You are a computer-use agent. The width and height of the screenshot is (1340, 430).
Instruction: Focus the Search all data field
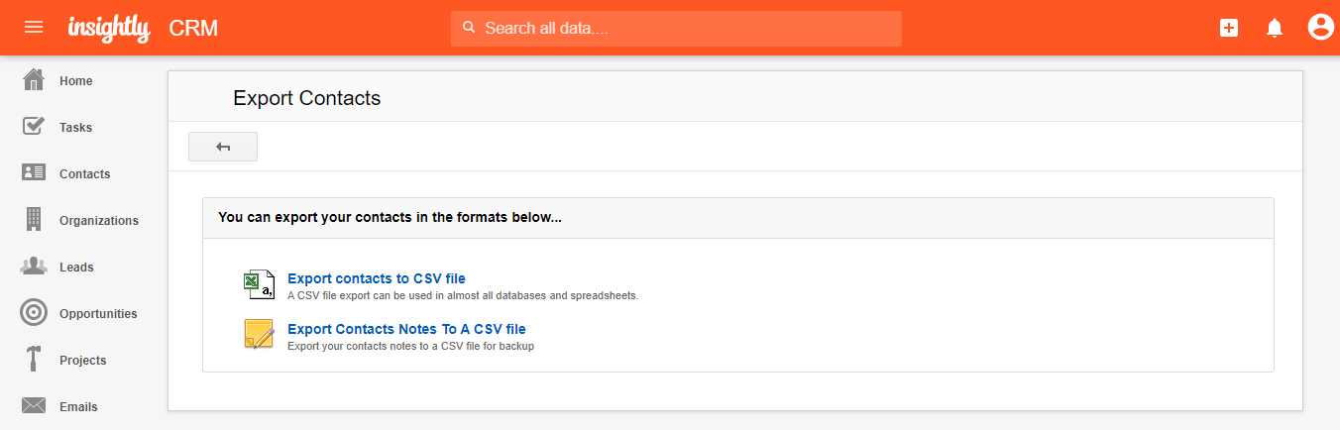(x=676, y=29)
